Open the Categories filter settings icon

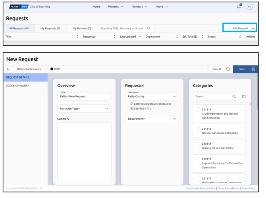point(244,96)
